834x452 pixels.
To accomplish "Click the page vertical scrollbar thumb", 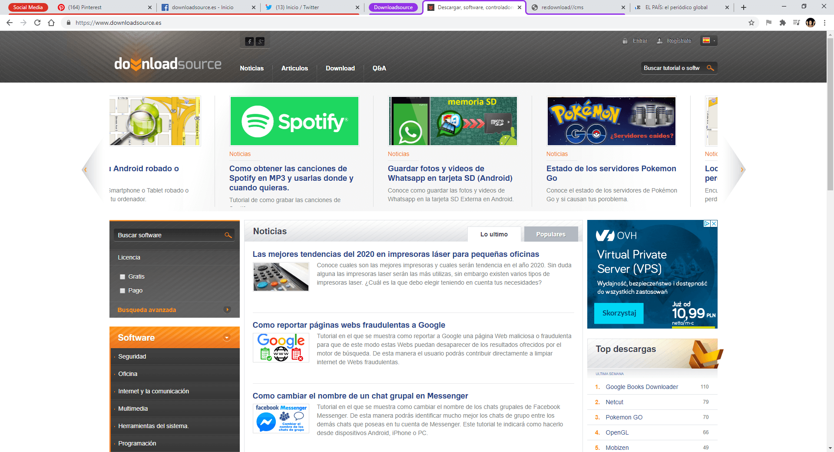I will [x=830, y=114].
